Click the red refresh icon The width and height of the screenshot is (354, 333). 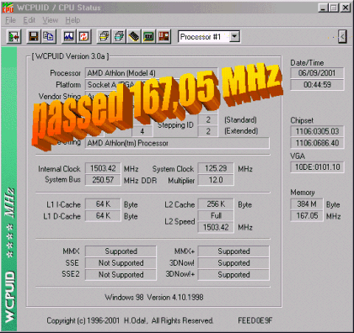click(83, 36)
